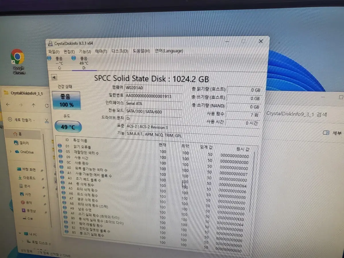Click status orb for 05 재할당된 섹터 수
This screenshot has width=344, height=258.
60,151
